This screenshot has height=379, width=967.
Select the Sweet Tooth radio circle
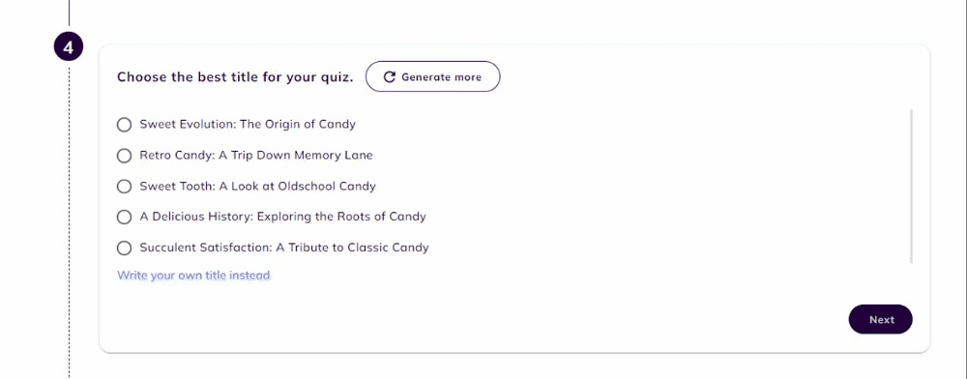pos(124,186)
